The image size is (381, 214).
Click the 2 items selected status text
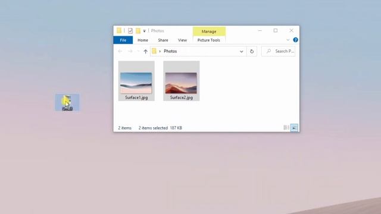tap(153, 128)
